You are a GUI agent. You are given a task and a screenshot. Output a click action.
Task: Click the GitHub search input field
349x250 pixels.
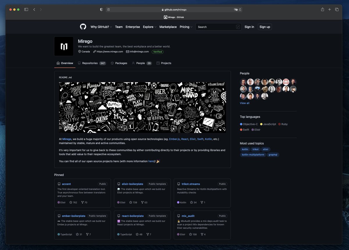click(218, 27)
